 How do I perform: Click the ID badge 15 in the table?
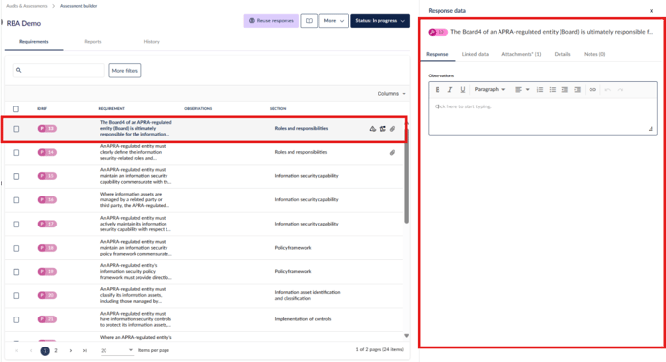(46, 176)
